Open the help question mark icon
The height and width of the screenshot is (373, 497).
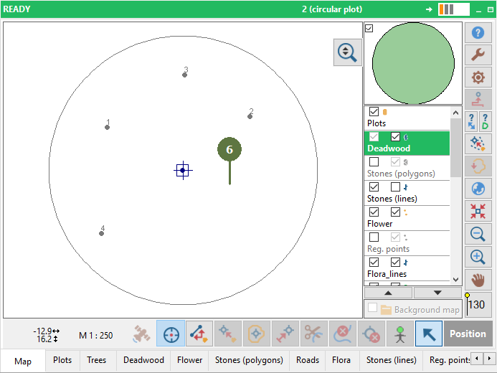(x=478, y=33)
